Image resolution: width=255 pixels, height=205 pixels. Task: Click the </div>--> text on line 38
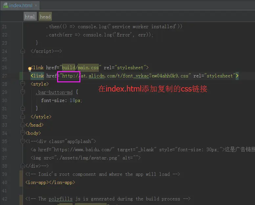coord(37,166)
